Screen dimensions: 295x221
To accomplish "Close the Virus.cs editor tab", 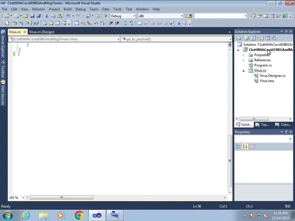I will tap(25, 32).
